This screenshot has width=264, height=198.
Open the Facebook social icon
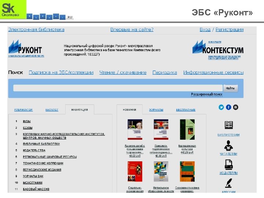click(228, 107)
